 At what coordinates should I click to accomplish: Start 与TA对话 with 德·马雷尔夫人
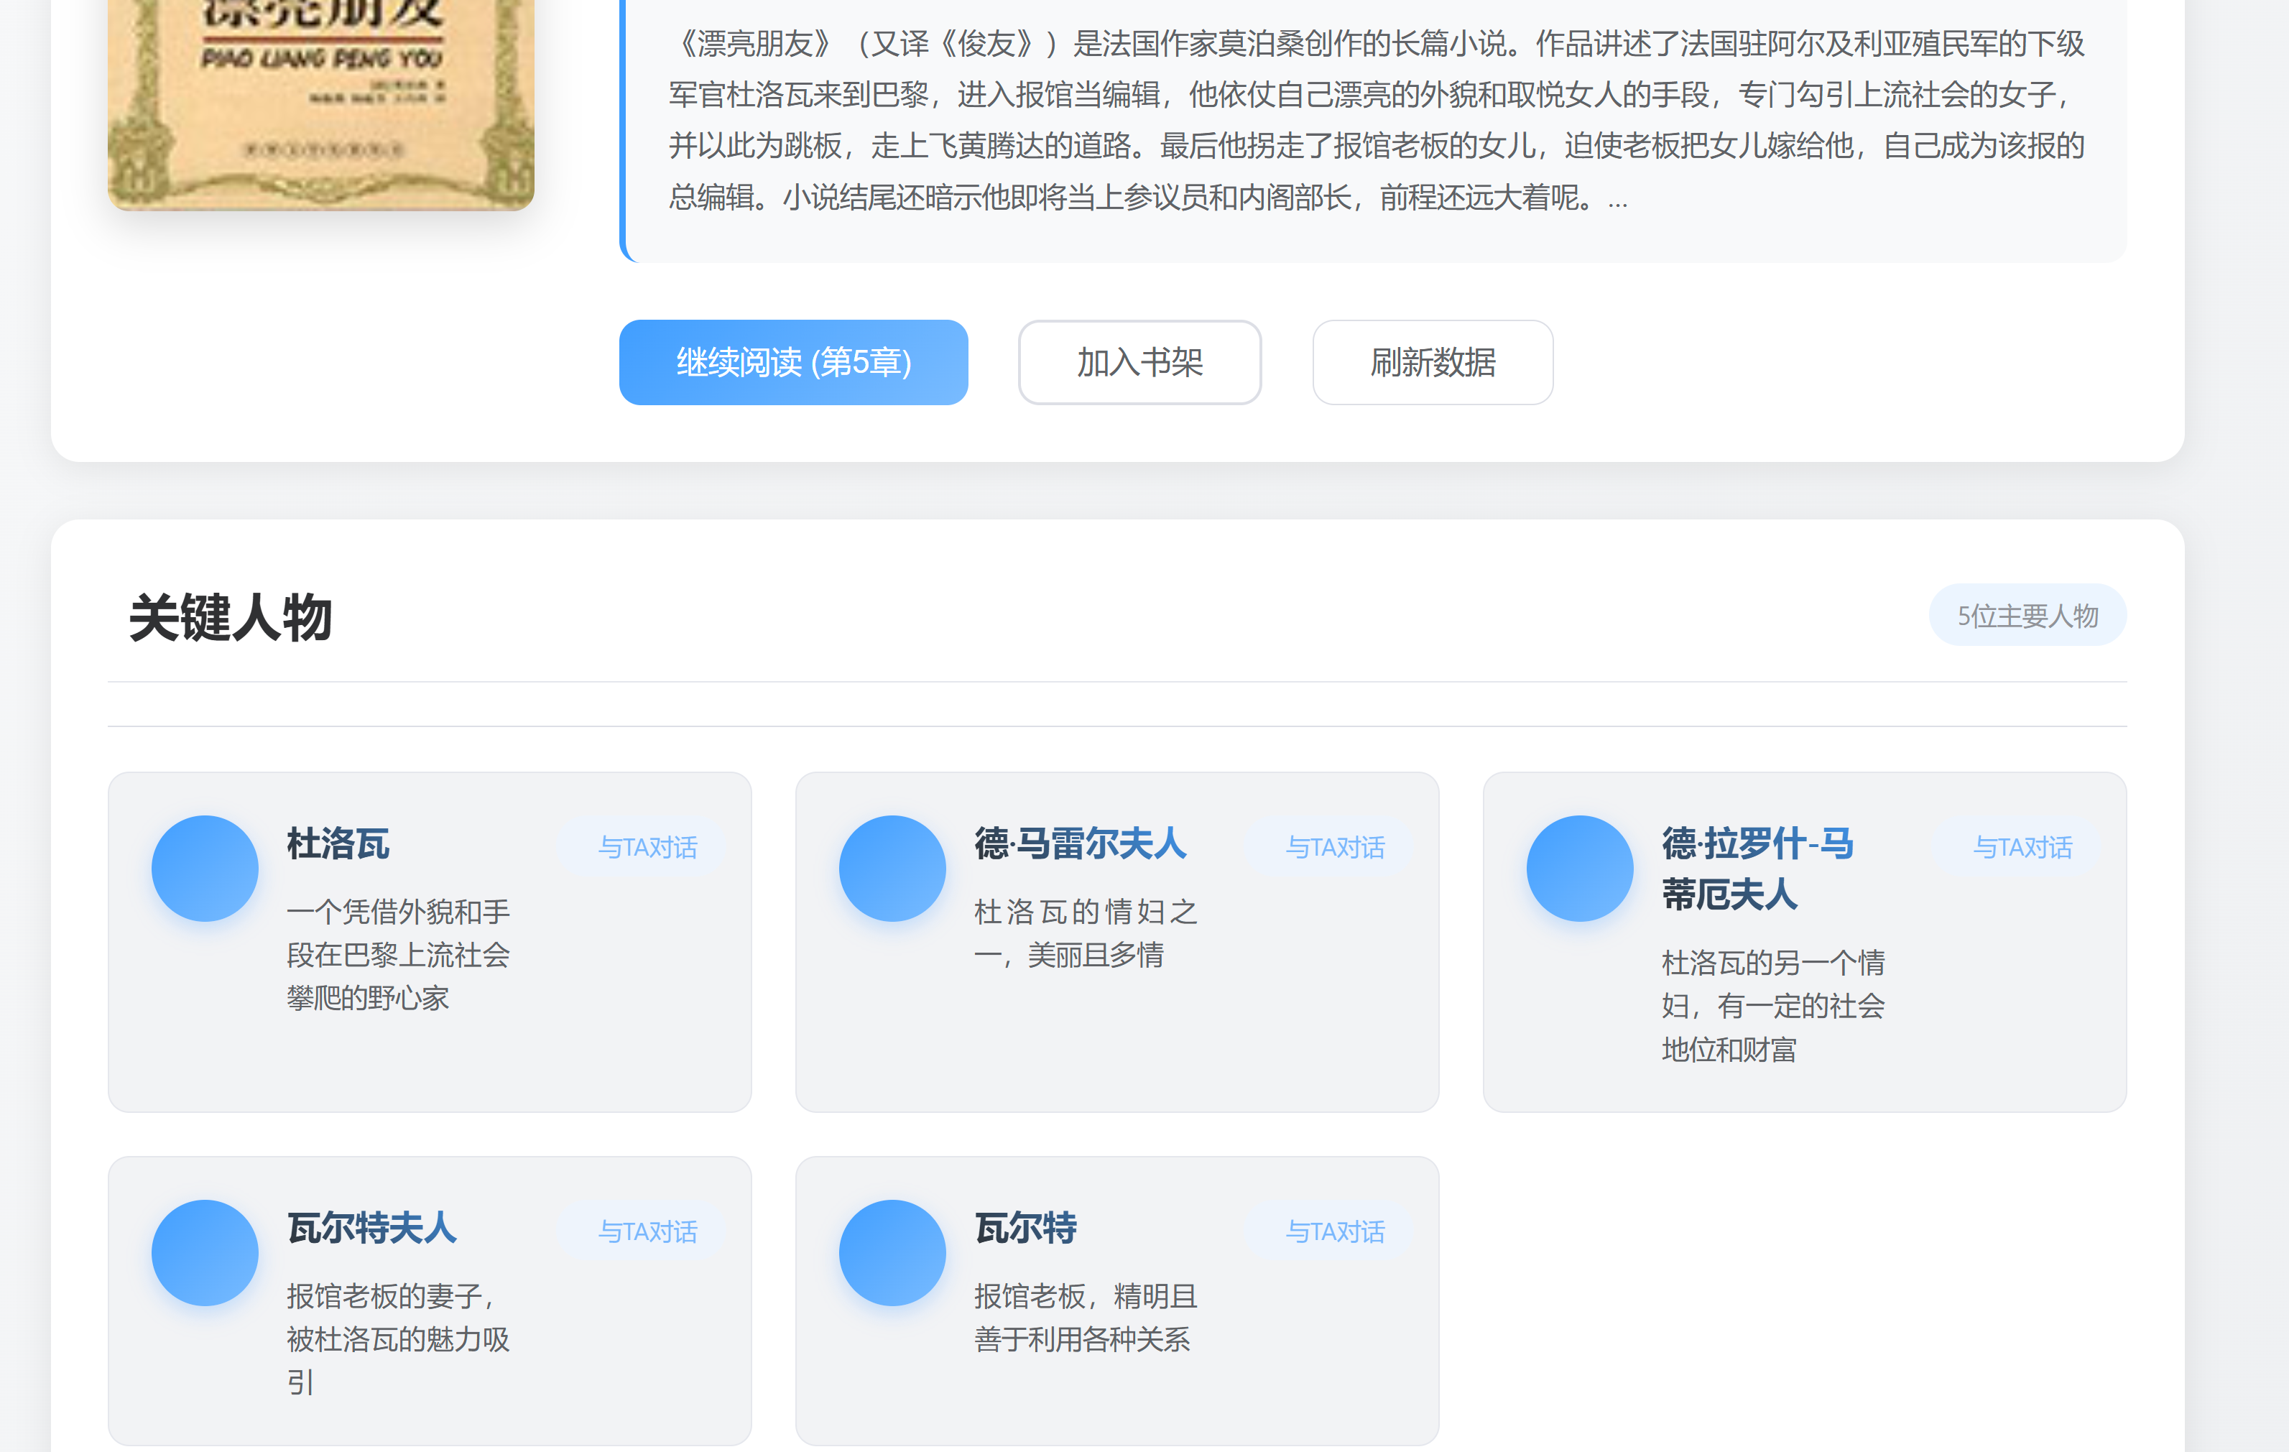(1335, 846)
